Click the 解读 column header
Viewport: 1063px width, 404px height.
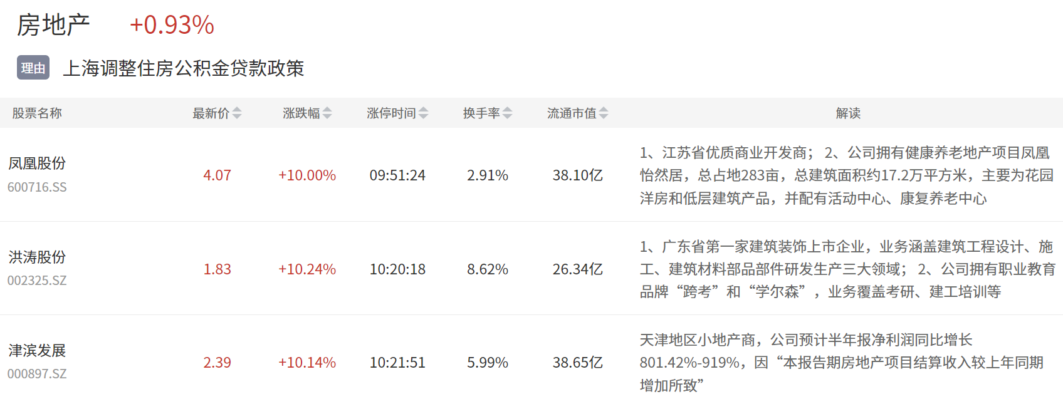point(848,113)
